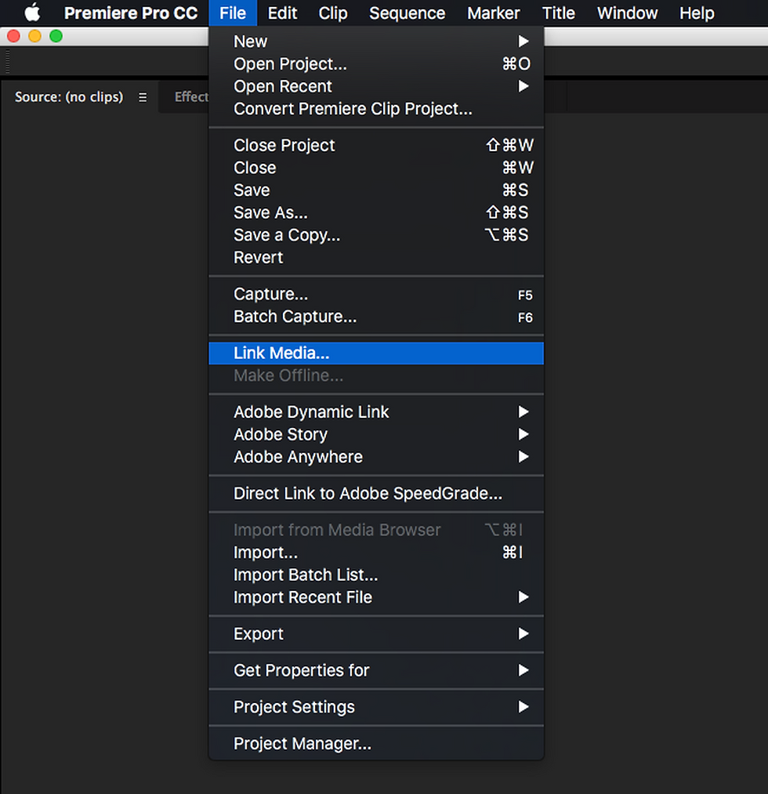Open Capture... from the File menu
Viewport: 768px width, 794px height.
[376, 294]
